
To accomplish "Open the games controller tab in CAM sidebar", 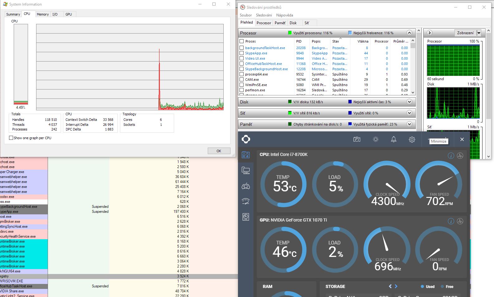I will point(246,186).
